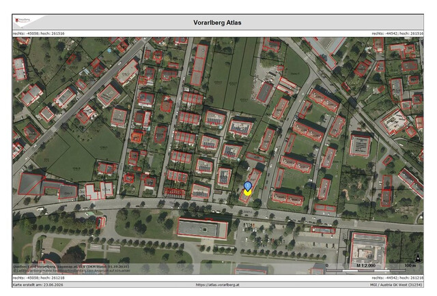Click the 'Vorarlberg Atlas' title
Image resolution: width=437 pixels, height=296 pixels.
click(217, 23)
